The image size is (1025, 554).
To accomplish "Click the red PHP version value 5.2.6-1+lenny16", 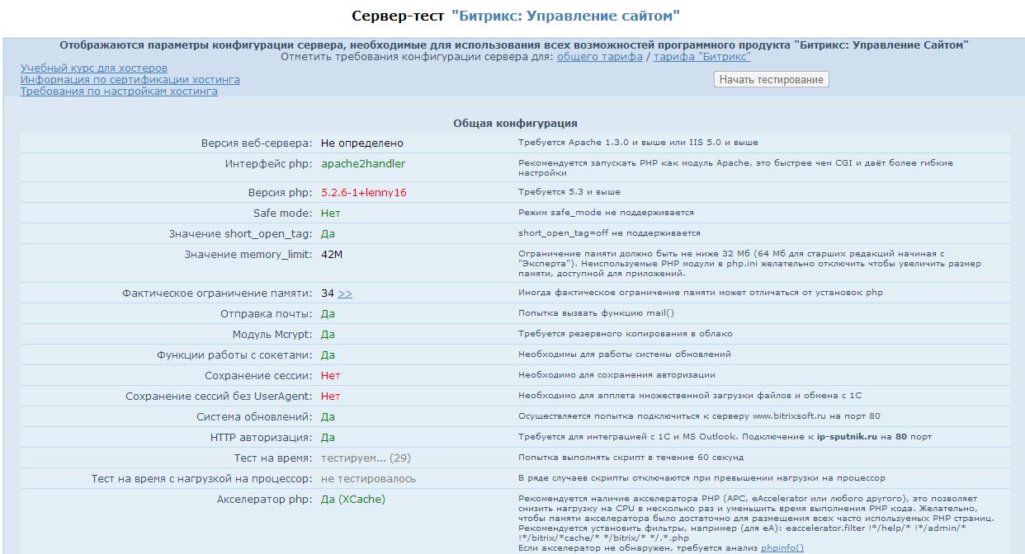I will (x=364, y=192).
